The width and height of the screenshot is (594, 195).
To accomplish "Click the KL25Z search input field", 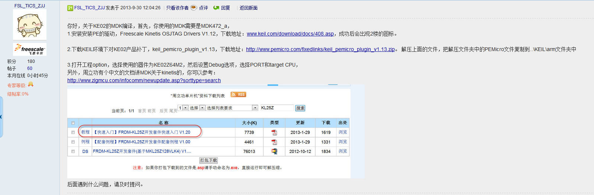I will coord(277,108).
